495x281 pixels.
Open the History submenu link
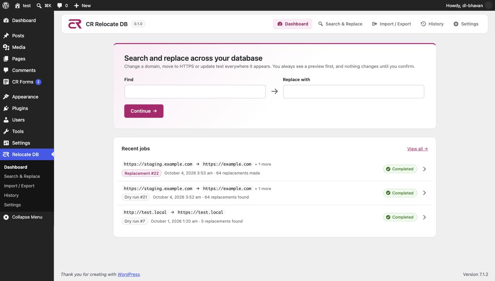11,195
